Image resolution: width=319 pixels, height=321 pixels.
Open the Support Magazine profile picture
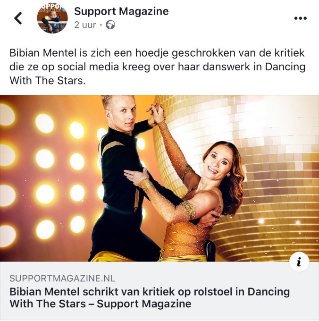(52, 18)
